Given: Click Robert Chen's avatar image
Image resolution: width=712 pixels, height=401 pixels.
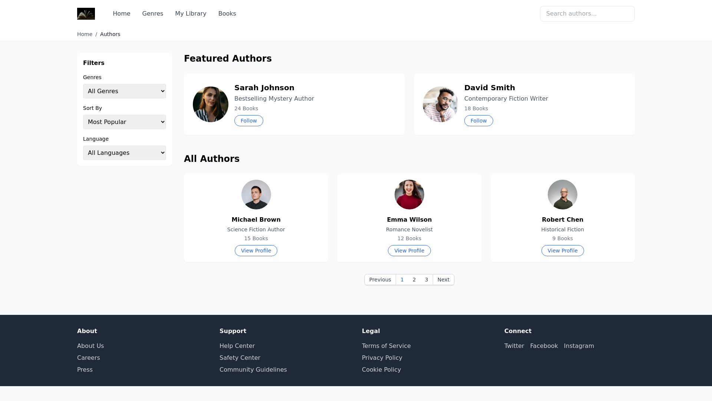Looking at the screenshot, I should [562, 195].
